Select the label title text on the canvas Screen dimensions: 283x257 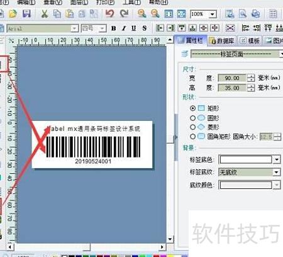tap(93, 128)
